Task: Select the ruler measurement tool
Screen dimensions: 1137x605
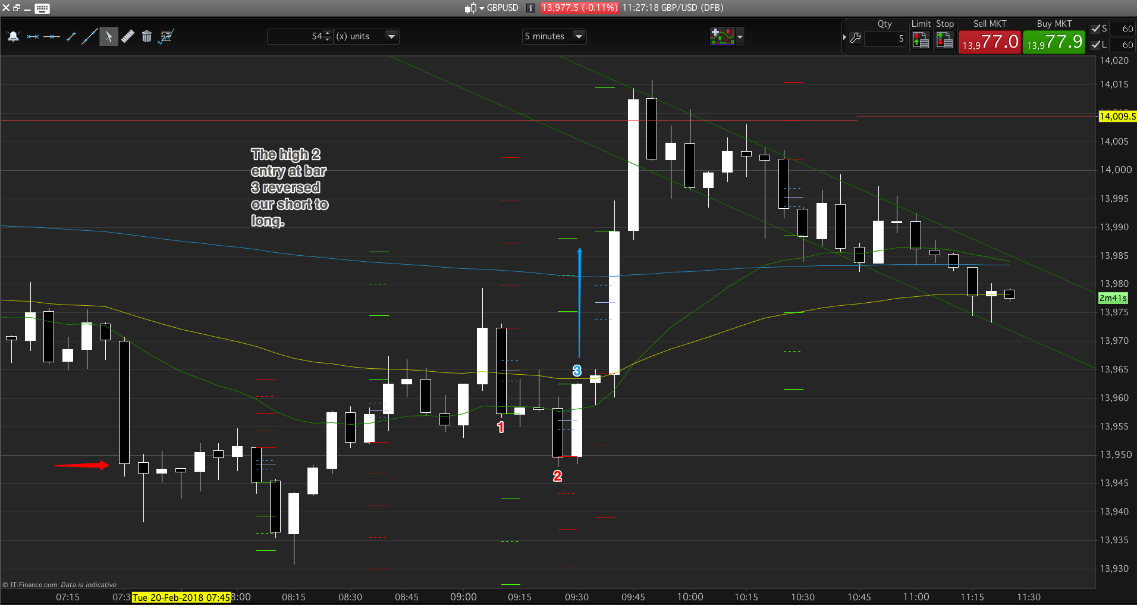Action: click(127, 37)
